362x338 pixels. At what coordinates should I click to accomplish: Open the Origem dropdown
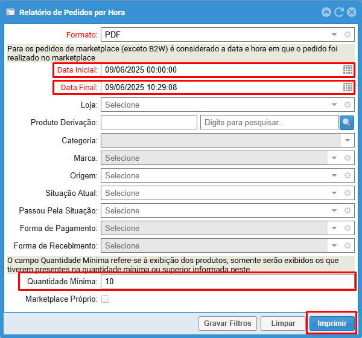pyautogui.click(x=334, y=175)
